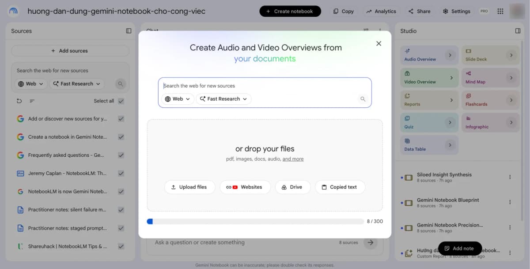Open the Flashcards tile

[x=490, y=100]
